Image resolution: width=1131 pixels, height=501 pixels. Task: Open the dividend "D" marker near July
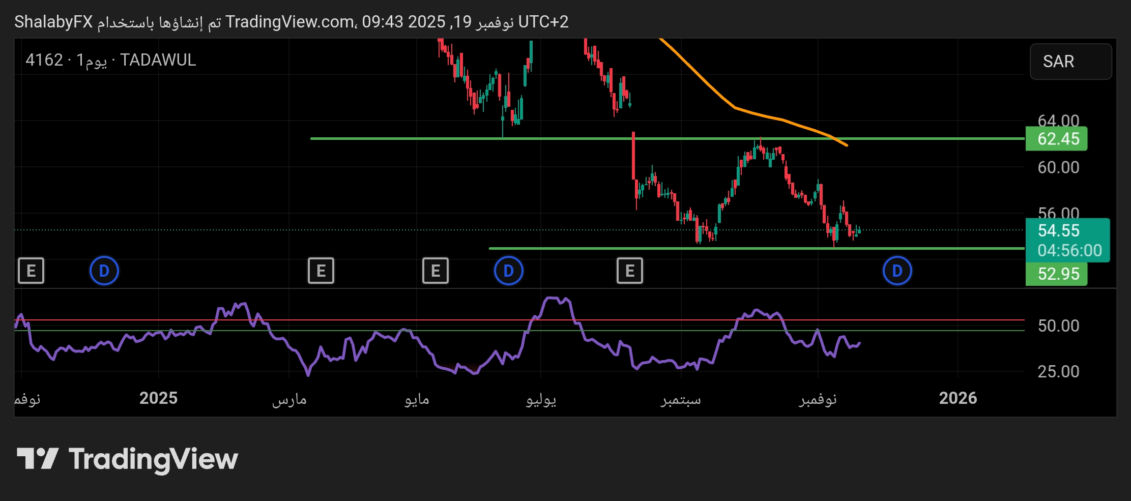pyautogui.click(x=509, y=271)
